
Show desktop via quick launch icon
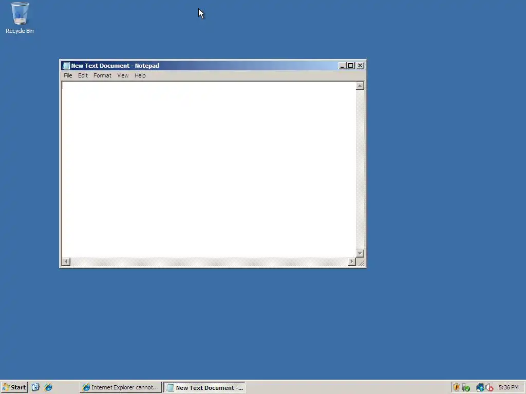click(x=35, y=387)
